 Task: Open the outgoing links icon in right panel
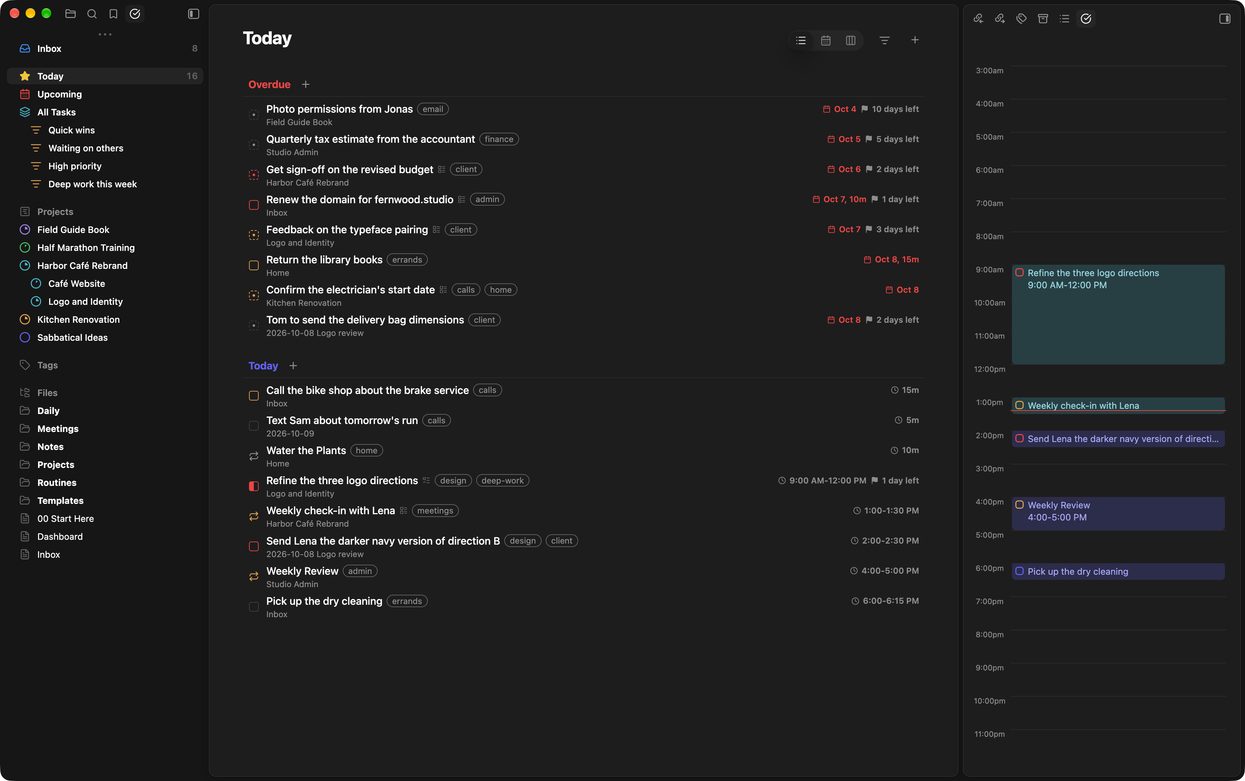click(x=999, y=19)
